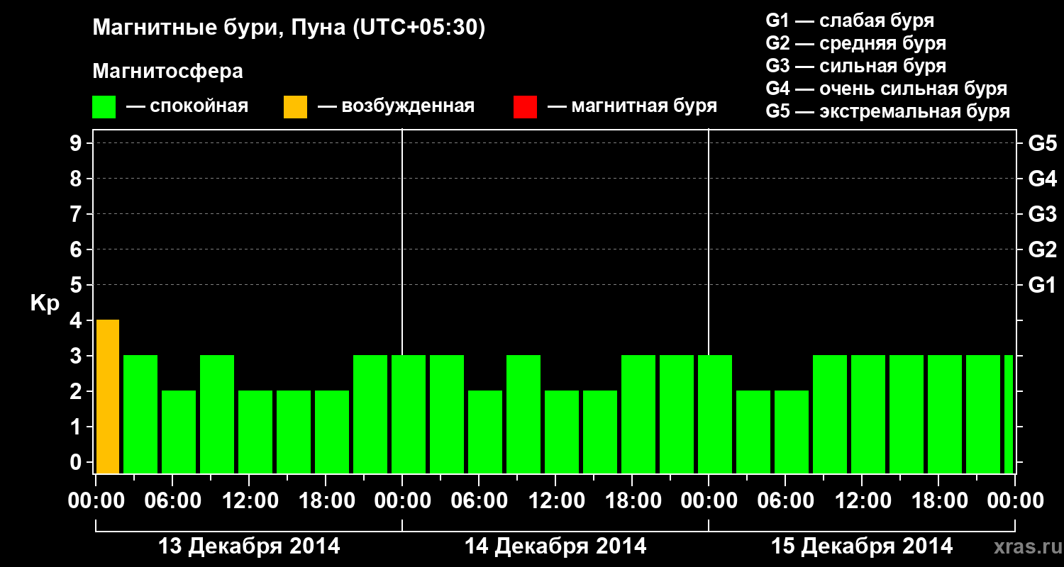The height and width of the screenshot is (567, 1064).
Task: Click 'G2 — средняя буря' description
Action: pyautogui.click(x=856, y=43)
